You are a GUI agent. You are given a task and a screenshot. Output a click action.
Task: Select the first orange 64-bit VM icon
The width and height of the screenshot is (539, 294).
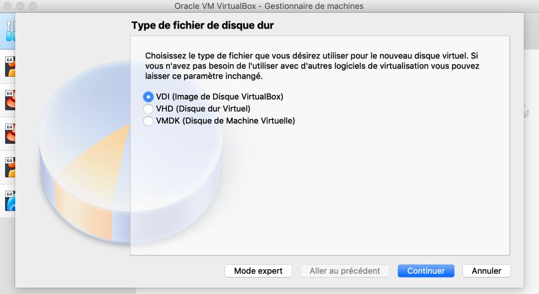click(10, 67)
